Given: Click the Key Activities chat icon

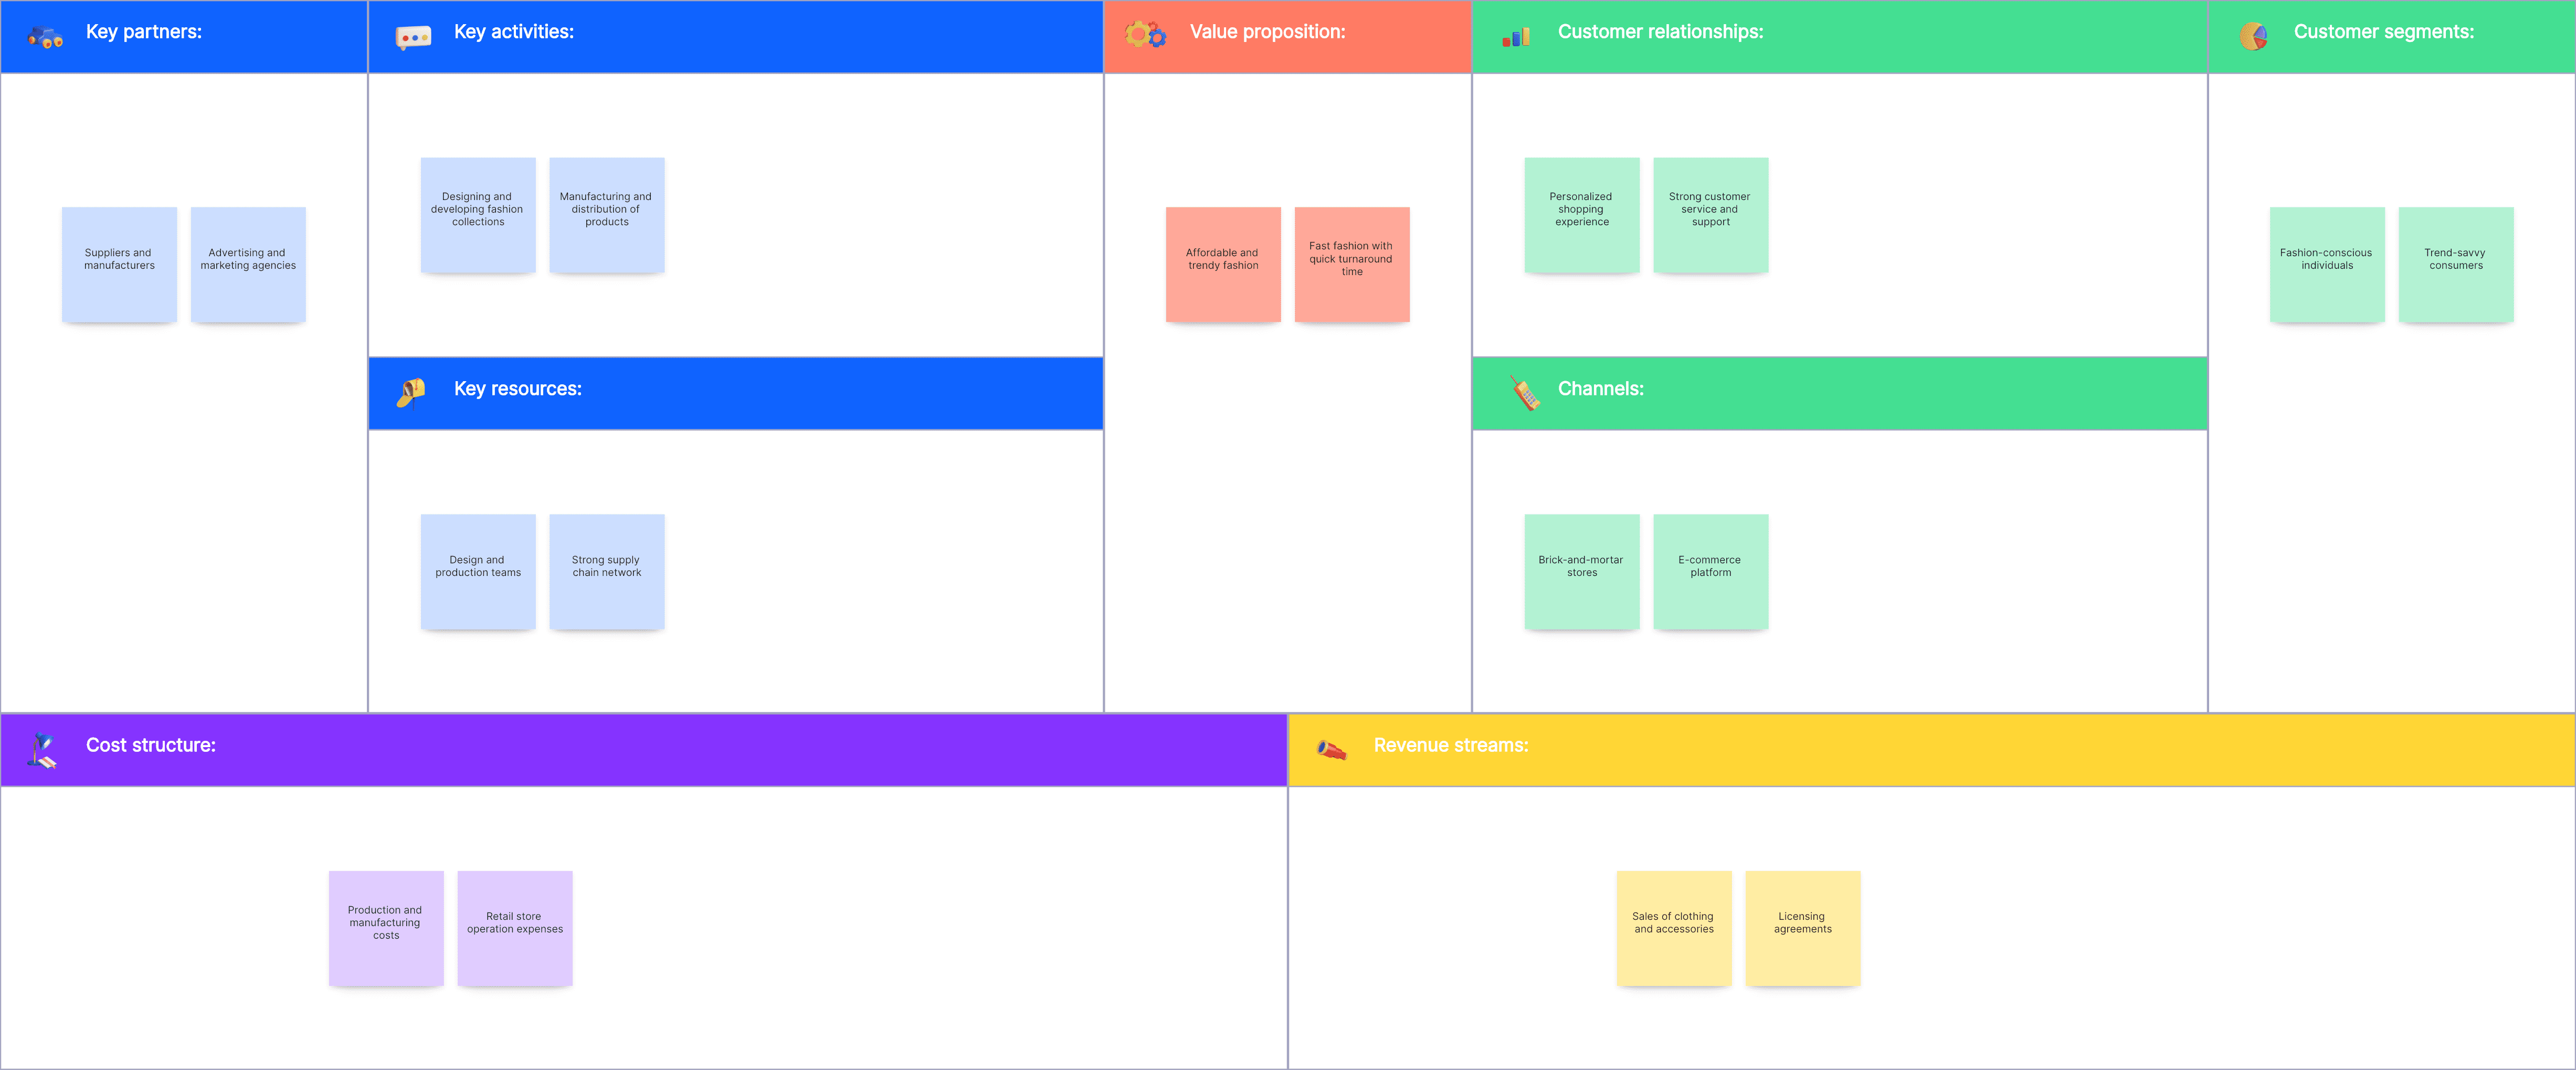Looking at the screenshot, I should click(414, 33).
